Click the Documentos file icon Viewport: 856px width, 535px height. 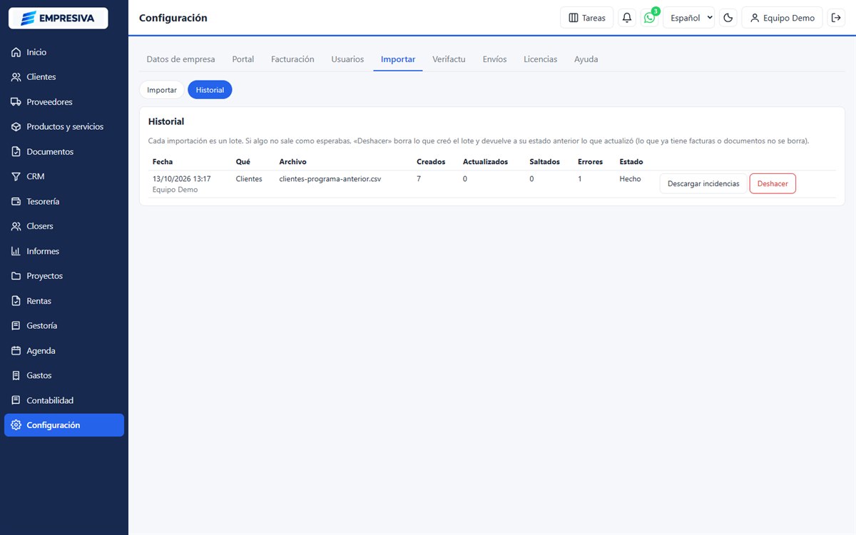16,152
